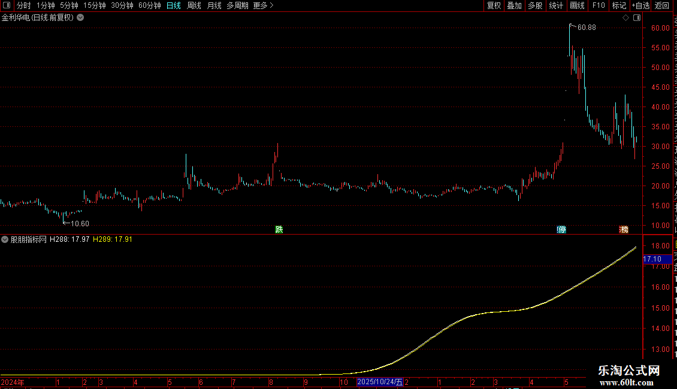Click the 叠加 overlay button
The height and width of the screenshot is (389, 677).
coord(514,5)
